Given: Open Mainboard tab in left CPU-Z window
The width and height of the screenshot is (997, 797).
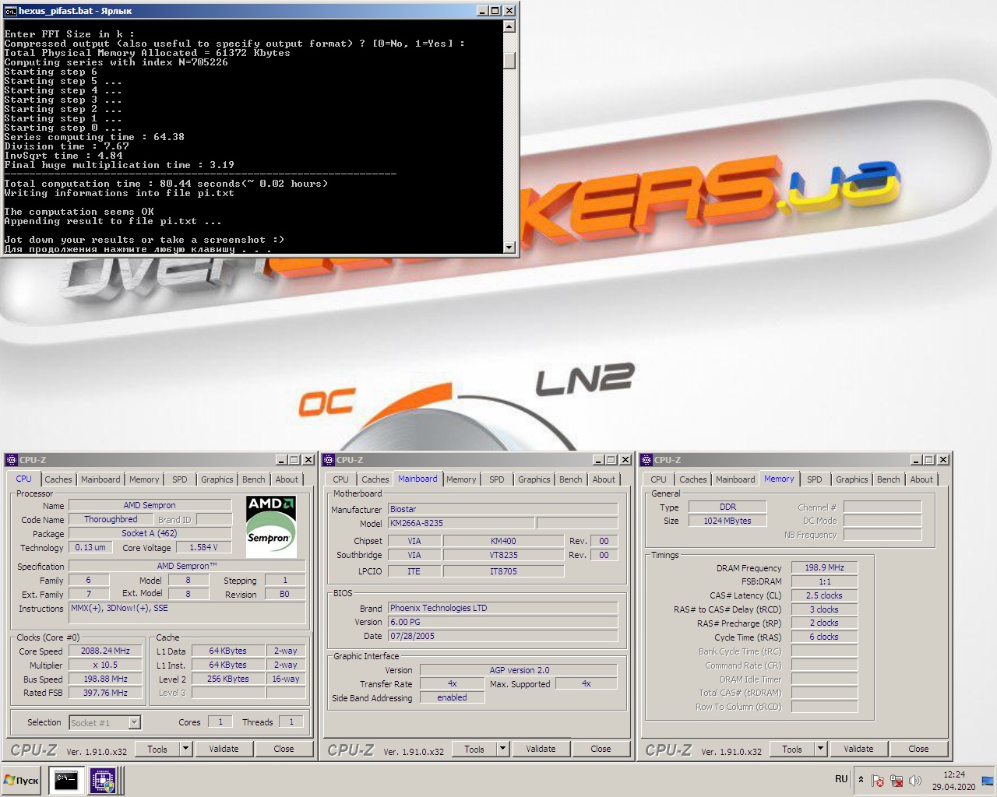Looking at the screenshot, I should point(100,479).
